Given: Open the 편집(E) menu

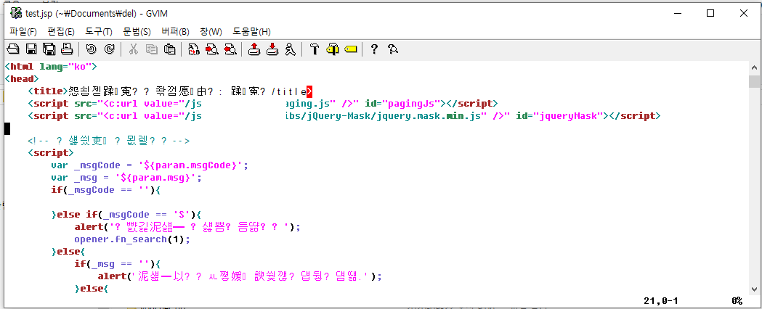Looking at the screenshot, I should tap(61, 31).
